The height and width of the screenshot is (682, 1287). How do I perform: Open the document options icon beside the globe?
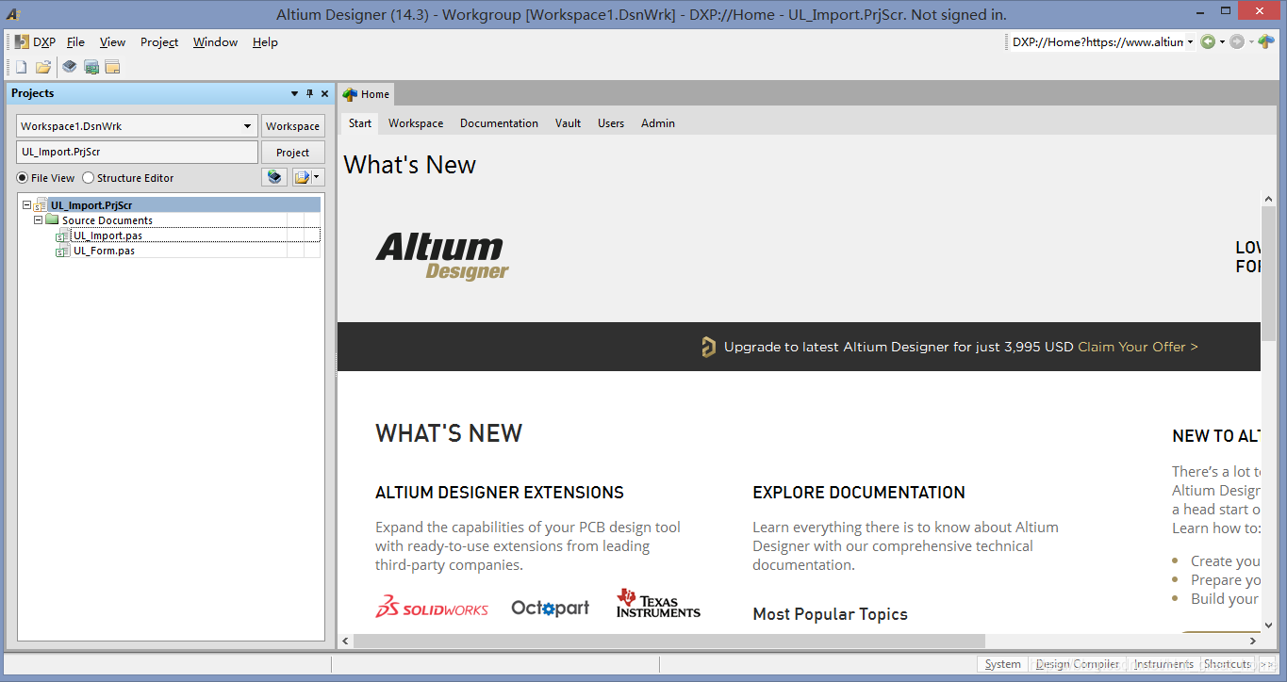click(x=302, y=176)
